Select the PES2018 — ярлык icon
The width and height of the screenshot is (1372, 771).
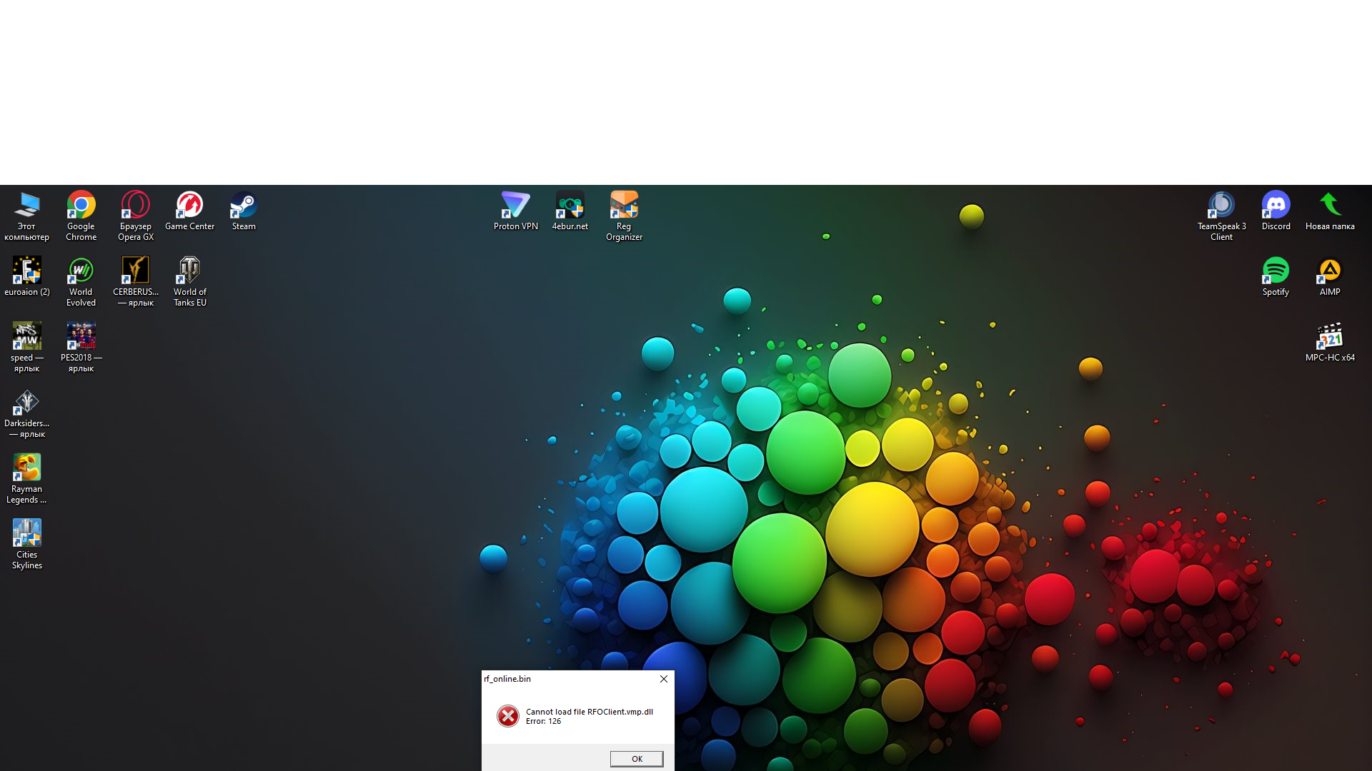click(x=81, y=347)
